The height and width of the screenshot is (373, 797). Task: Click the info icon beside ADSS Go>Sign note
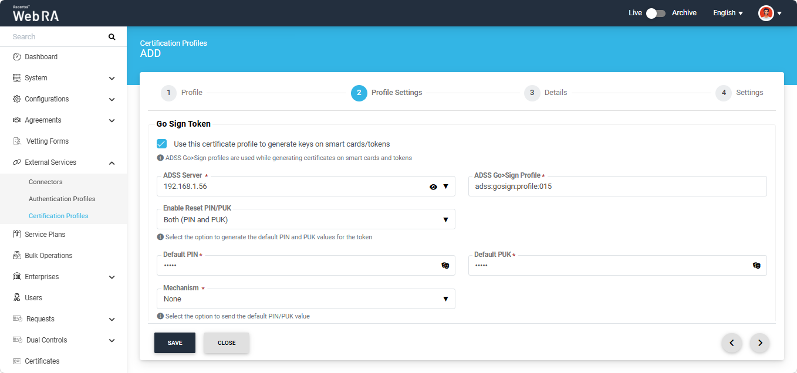pyautogui.click(x=160, y=158)
